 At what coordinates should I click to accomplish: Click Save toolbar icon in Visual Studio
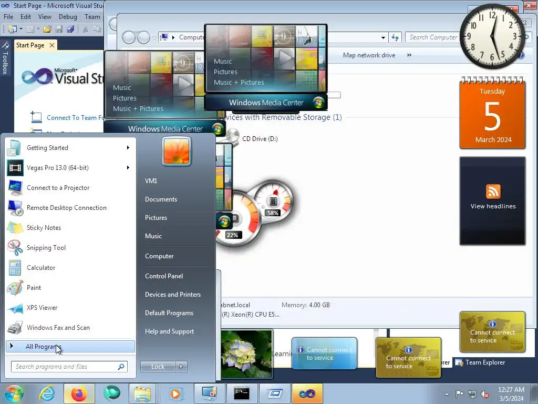59,29
